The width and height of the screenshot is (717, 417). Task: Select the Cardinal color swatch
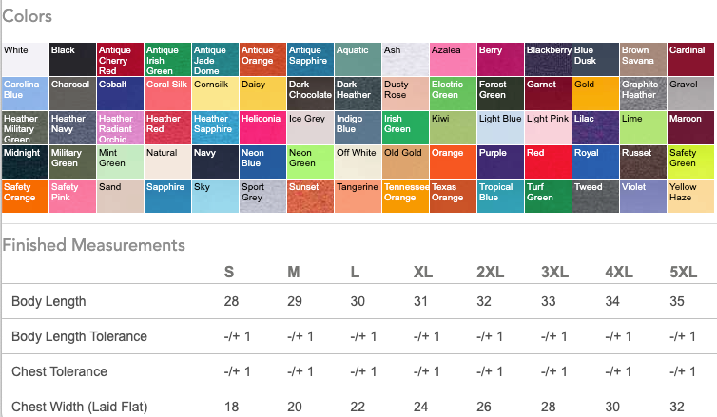pyautogui.click(x=690, y=59)
